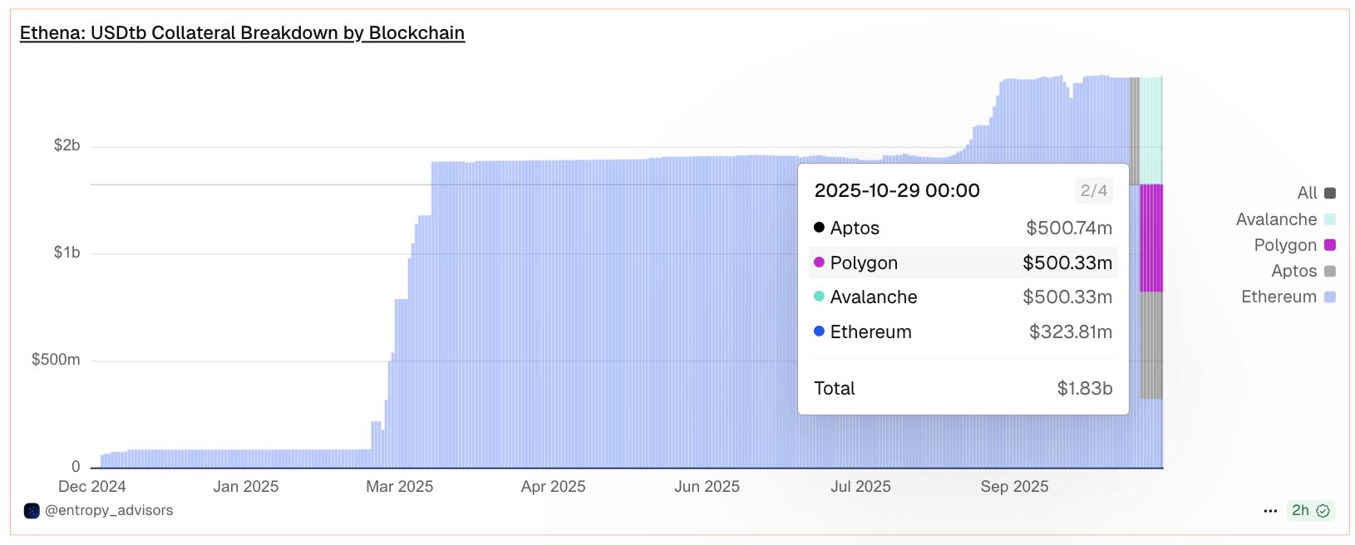The width and height of the screenshot is (1355, 545).
Task: Click the mint Avalanche segment atop latest bar
Action: (1151, 130)
